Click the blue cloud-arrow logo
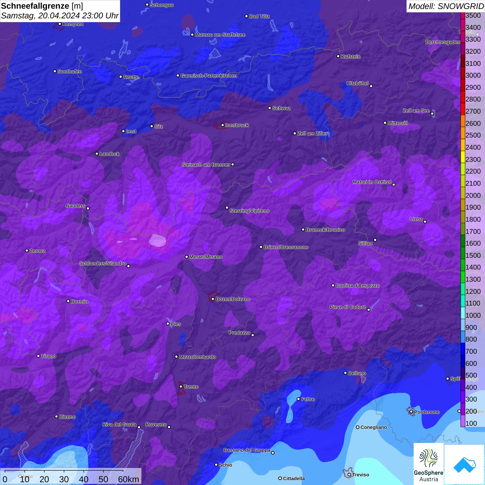The width and height of the screenshot is (485, 485). (465, 465)
